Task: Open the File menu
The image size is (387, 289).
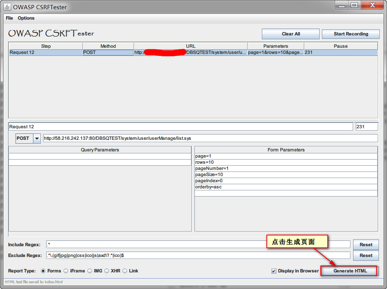Action: pos(9,18)
